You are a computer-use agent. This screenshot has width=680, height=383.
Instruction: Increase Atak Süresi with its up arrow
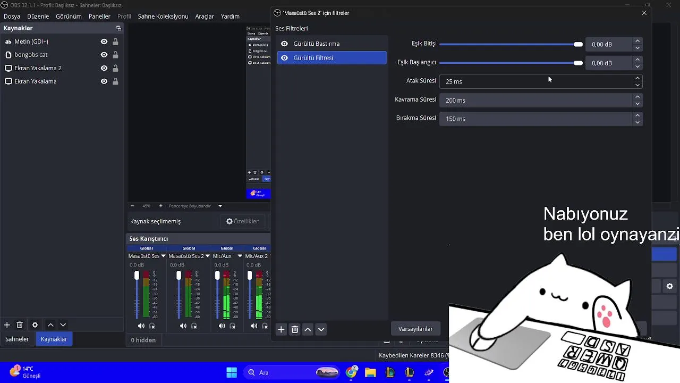[637, 78]
